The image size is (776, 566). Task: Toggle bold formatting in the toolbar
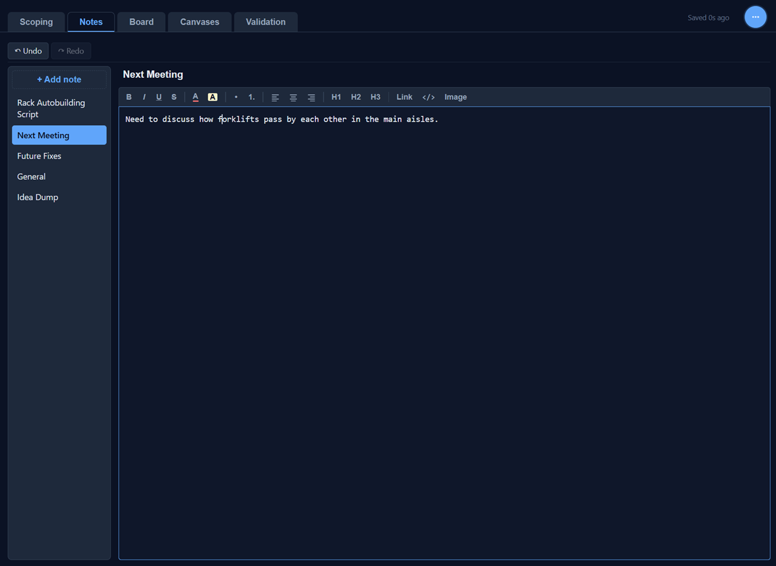(129, 97)
